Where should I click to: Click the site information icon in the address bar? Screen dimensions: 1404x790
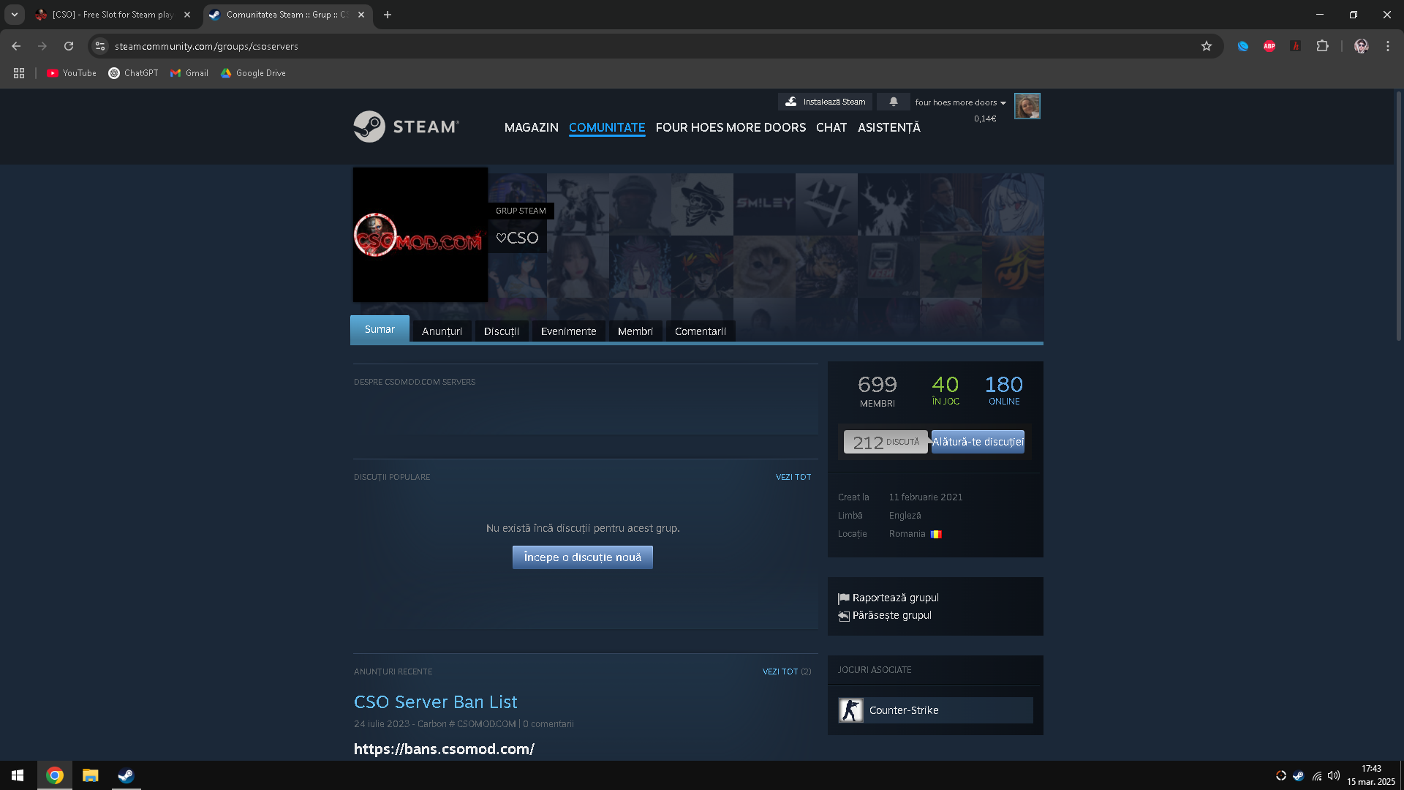[100, 46]
